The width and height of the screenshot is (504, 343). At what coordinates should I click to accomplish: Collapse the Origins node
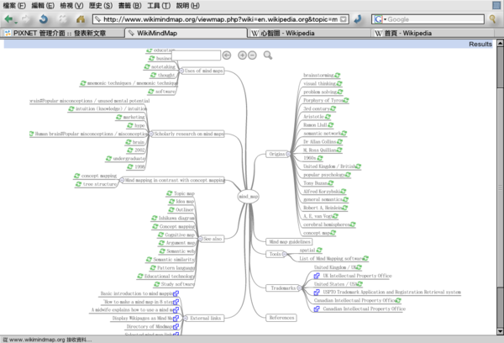tap(288, 154)
